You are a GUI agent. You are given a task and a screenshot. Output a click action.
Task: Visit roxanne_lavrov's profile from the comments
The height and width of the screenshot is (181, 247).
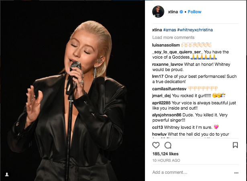167,64
